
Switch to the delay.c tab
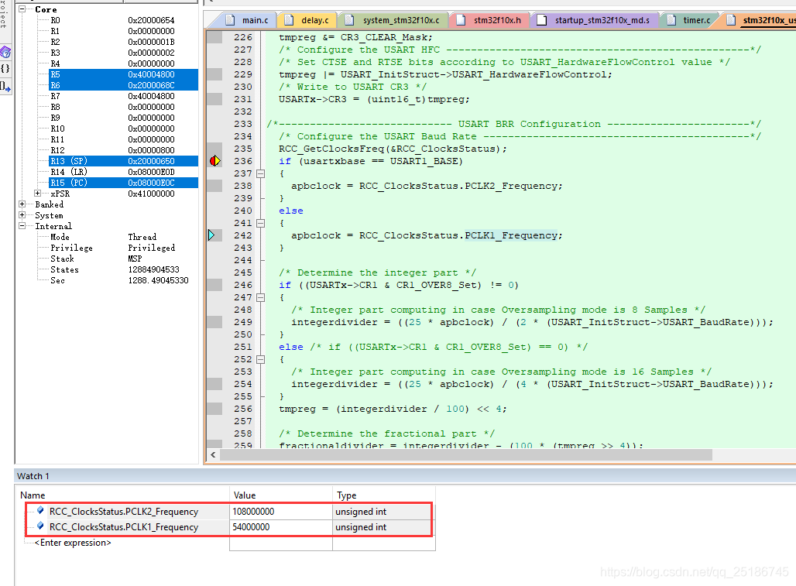307,20
